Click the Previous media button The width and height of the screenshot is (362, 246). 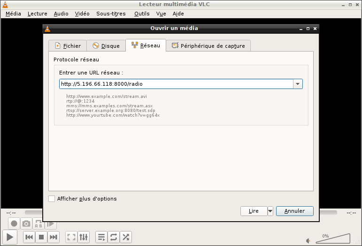coord(29,237)
